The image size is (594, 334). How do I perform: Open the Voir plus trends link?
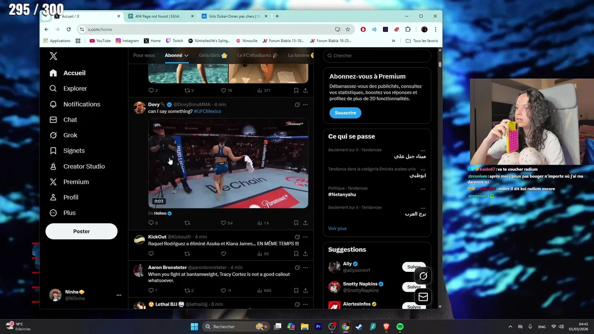(337, 229)
